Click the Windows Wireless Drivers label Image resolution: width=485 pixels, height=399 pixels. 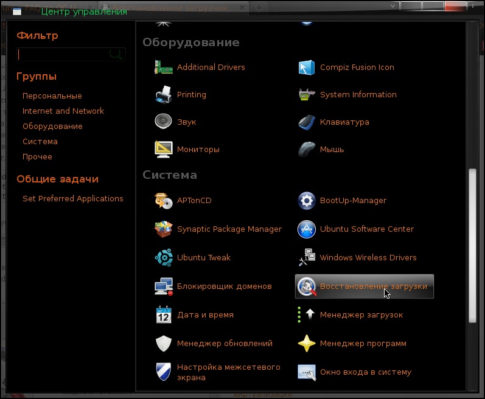[x=368, y=257]
